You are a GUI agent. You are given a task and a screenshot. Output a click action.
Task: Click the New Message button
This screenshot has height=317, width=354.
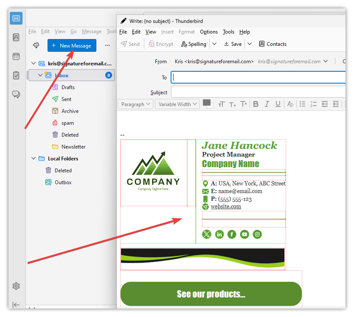[x=72, y=45]
